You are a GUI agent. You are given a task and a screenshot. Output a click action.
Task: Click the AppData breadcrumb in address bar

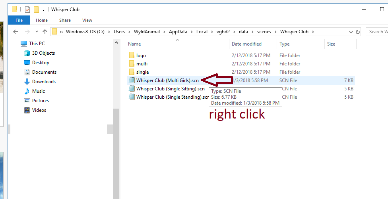pyautogui.click(x=178, y=32)
